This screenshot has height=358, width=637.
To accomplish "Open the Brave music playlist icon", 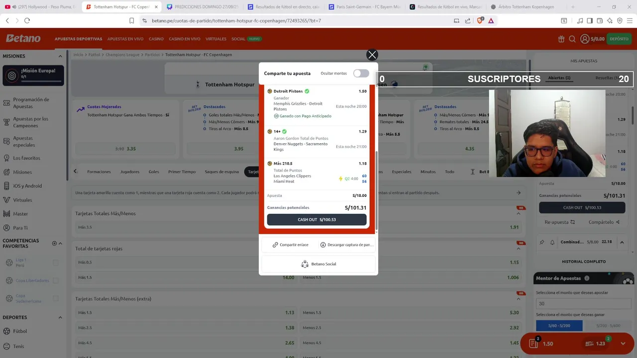I will [x=580, y=20].
